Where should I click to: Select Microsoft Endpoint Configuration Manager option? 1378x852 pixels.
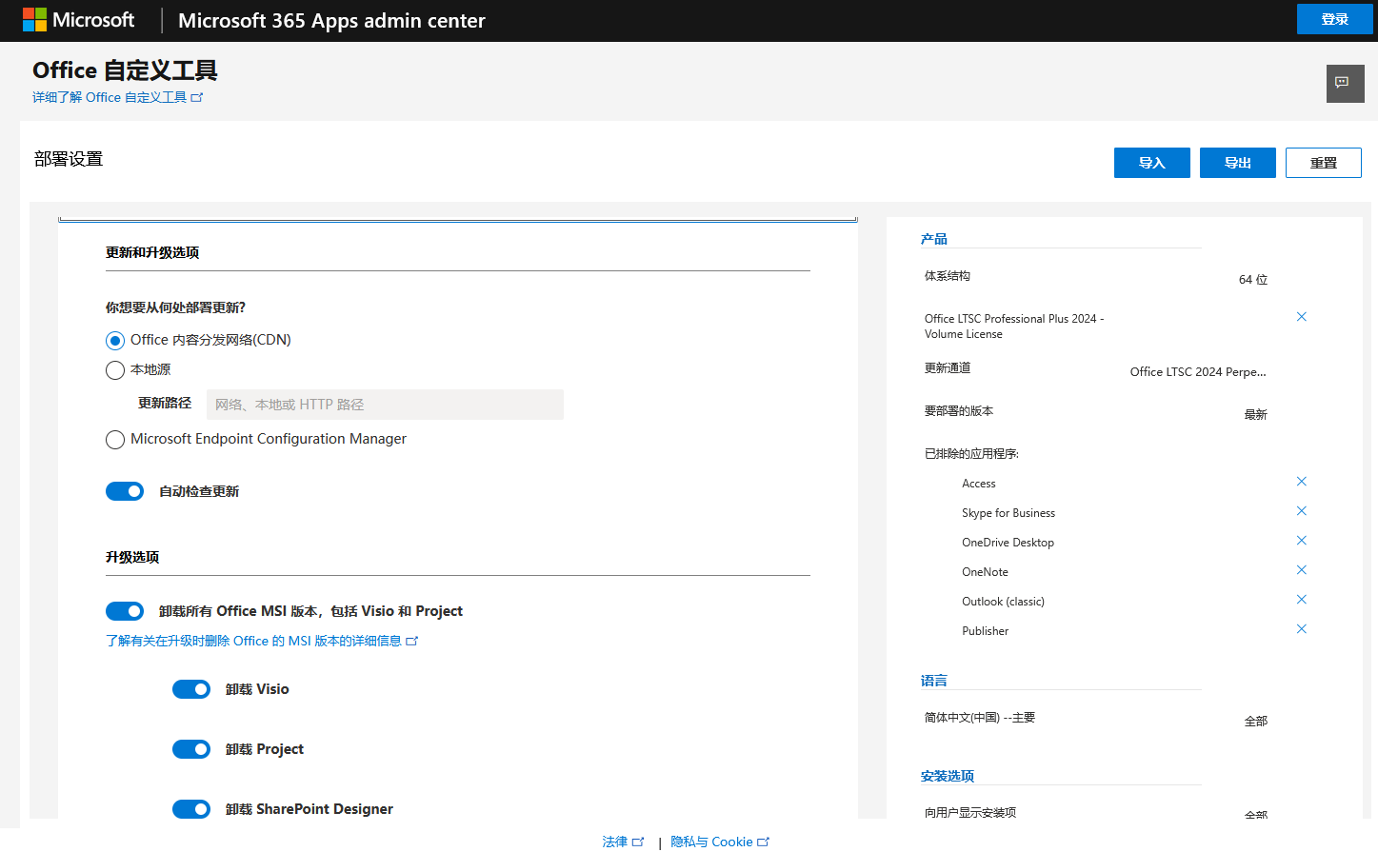115,440
